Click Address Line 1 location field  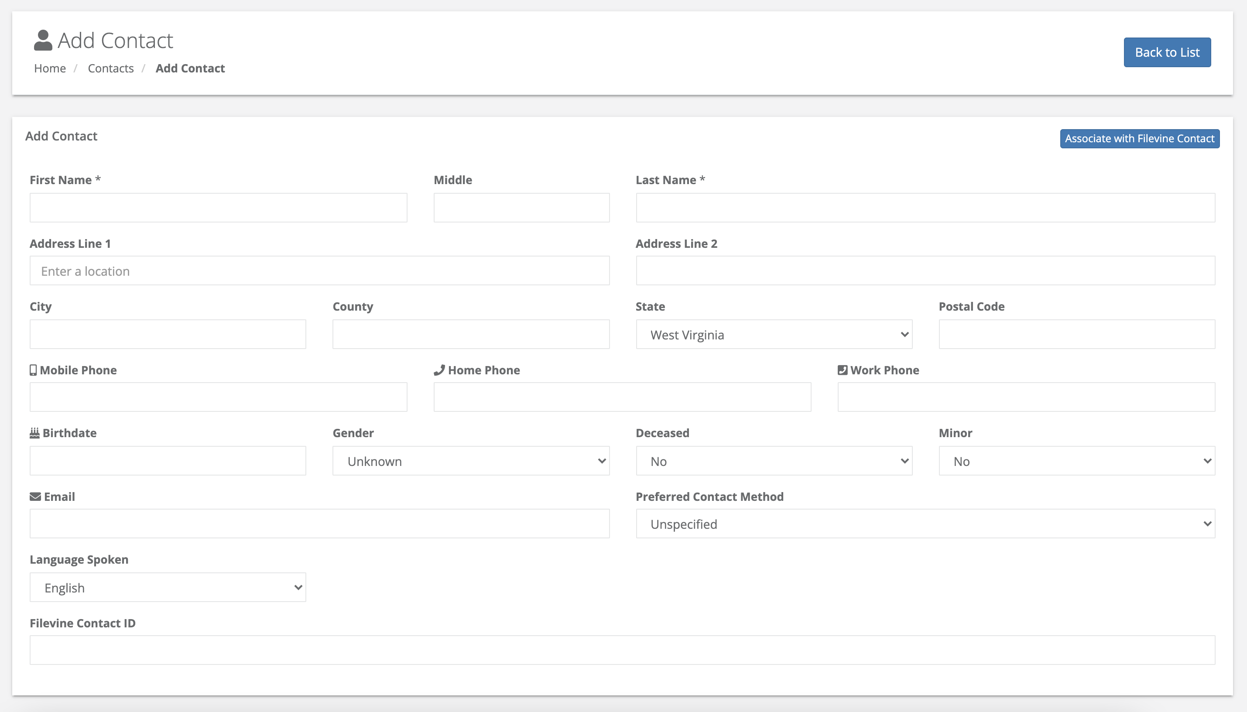click(319, 271)
